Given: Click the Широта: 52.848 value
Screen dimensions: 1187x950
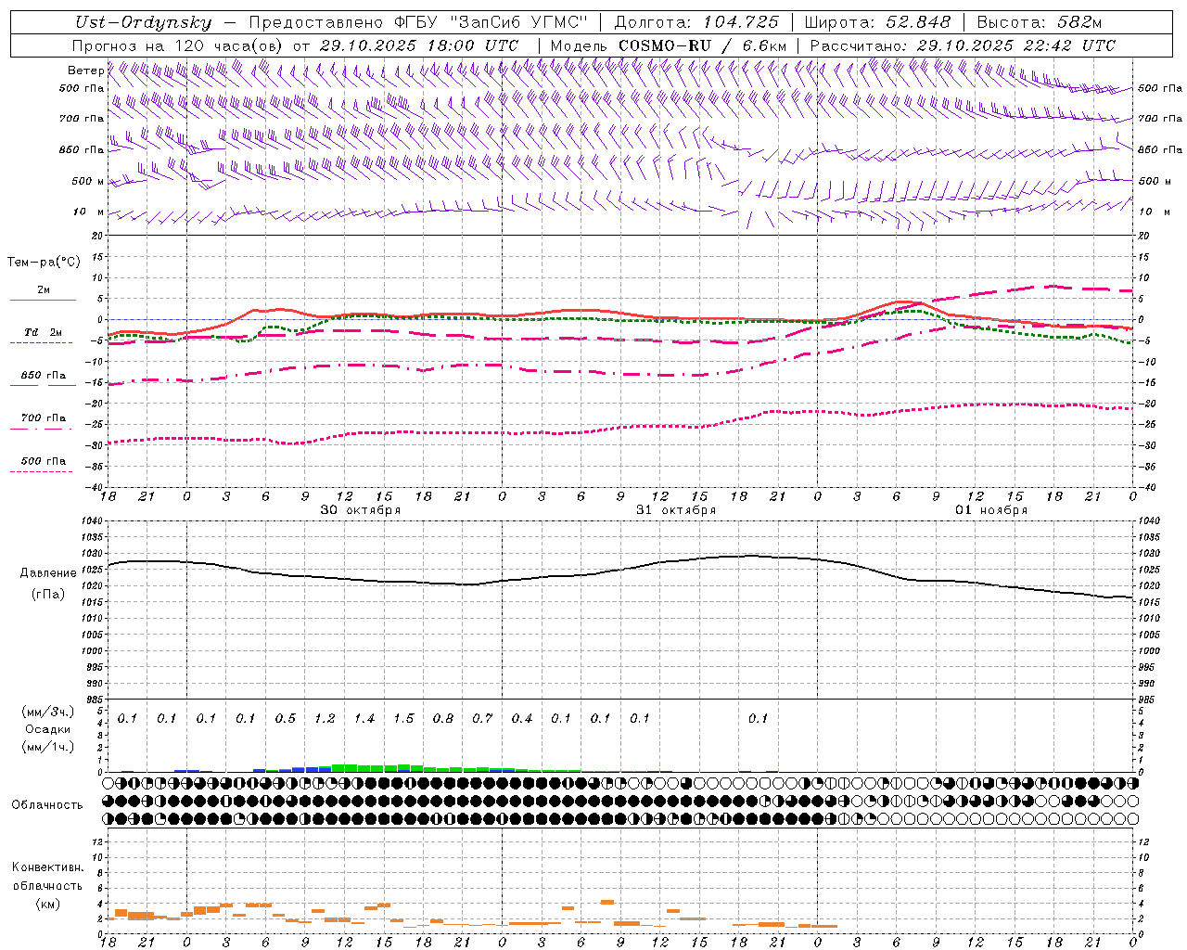Looking at the screenshot, I should pos(877,22).
